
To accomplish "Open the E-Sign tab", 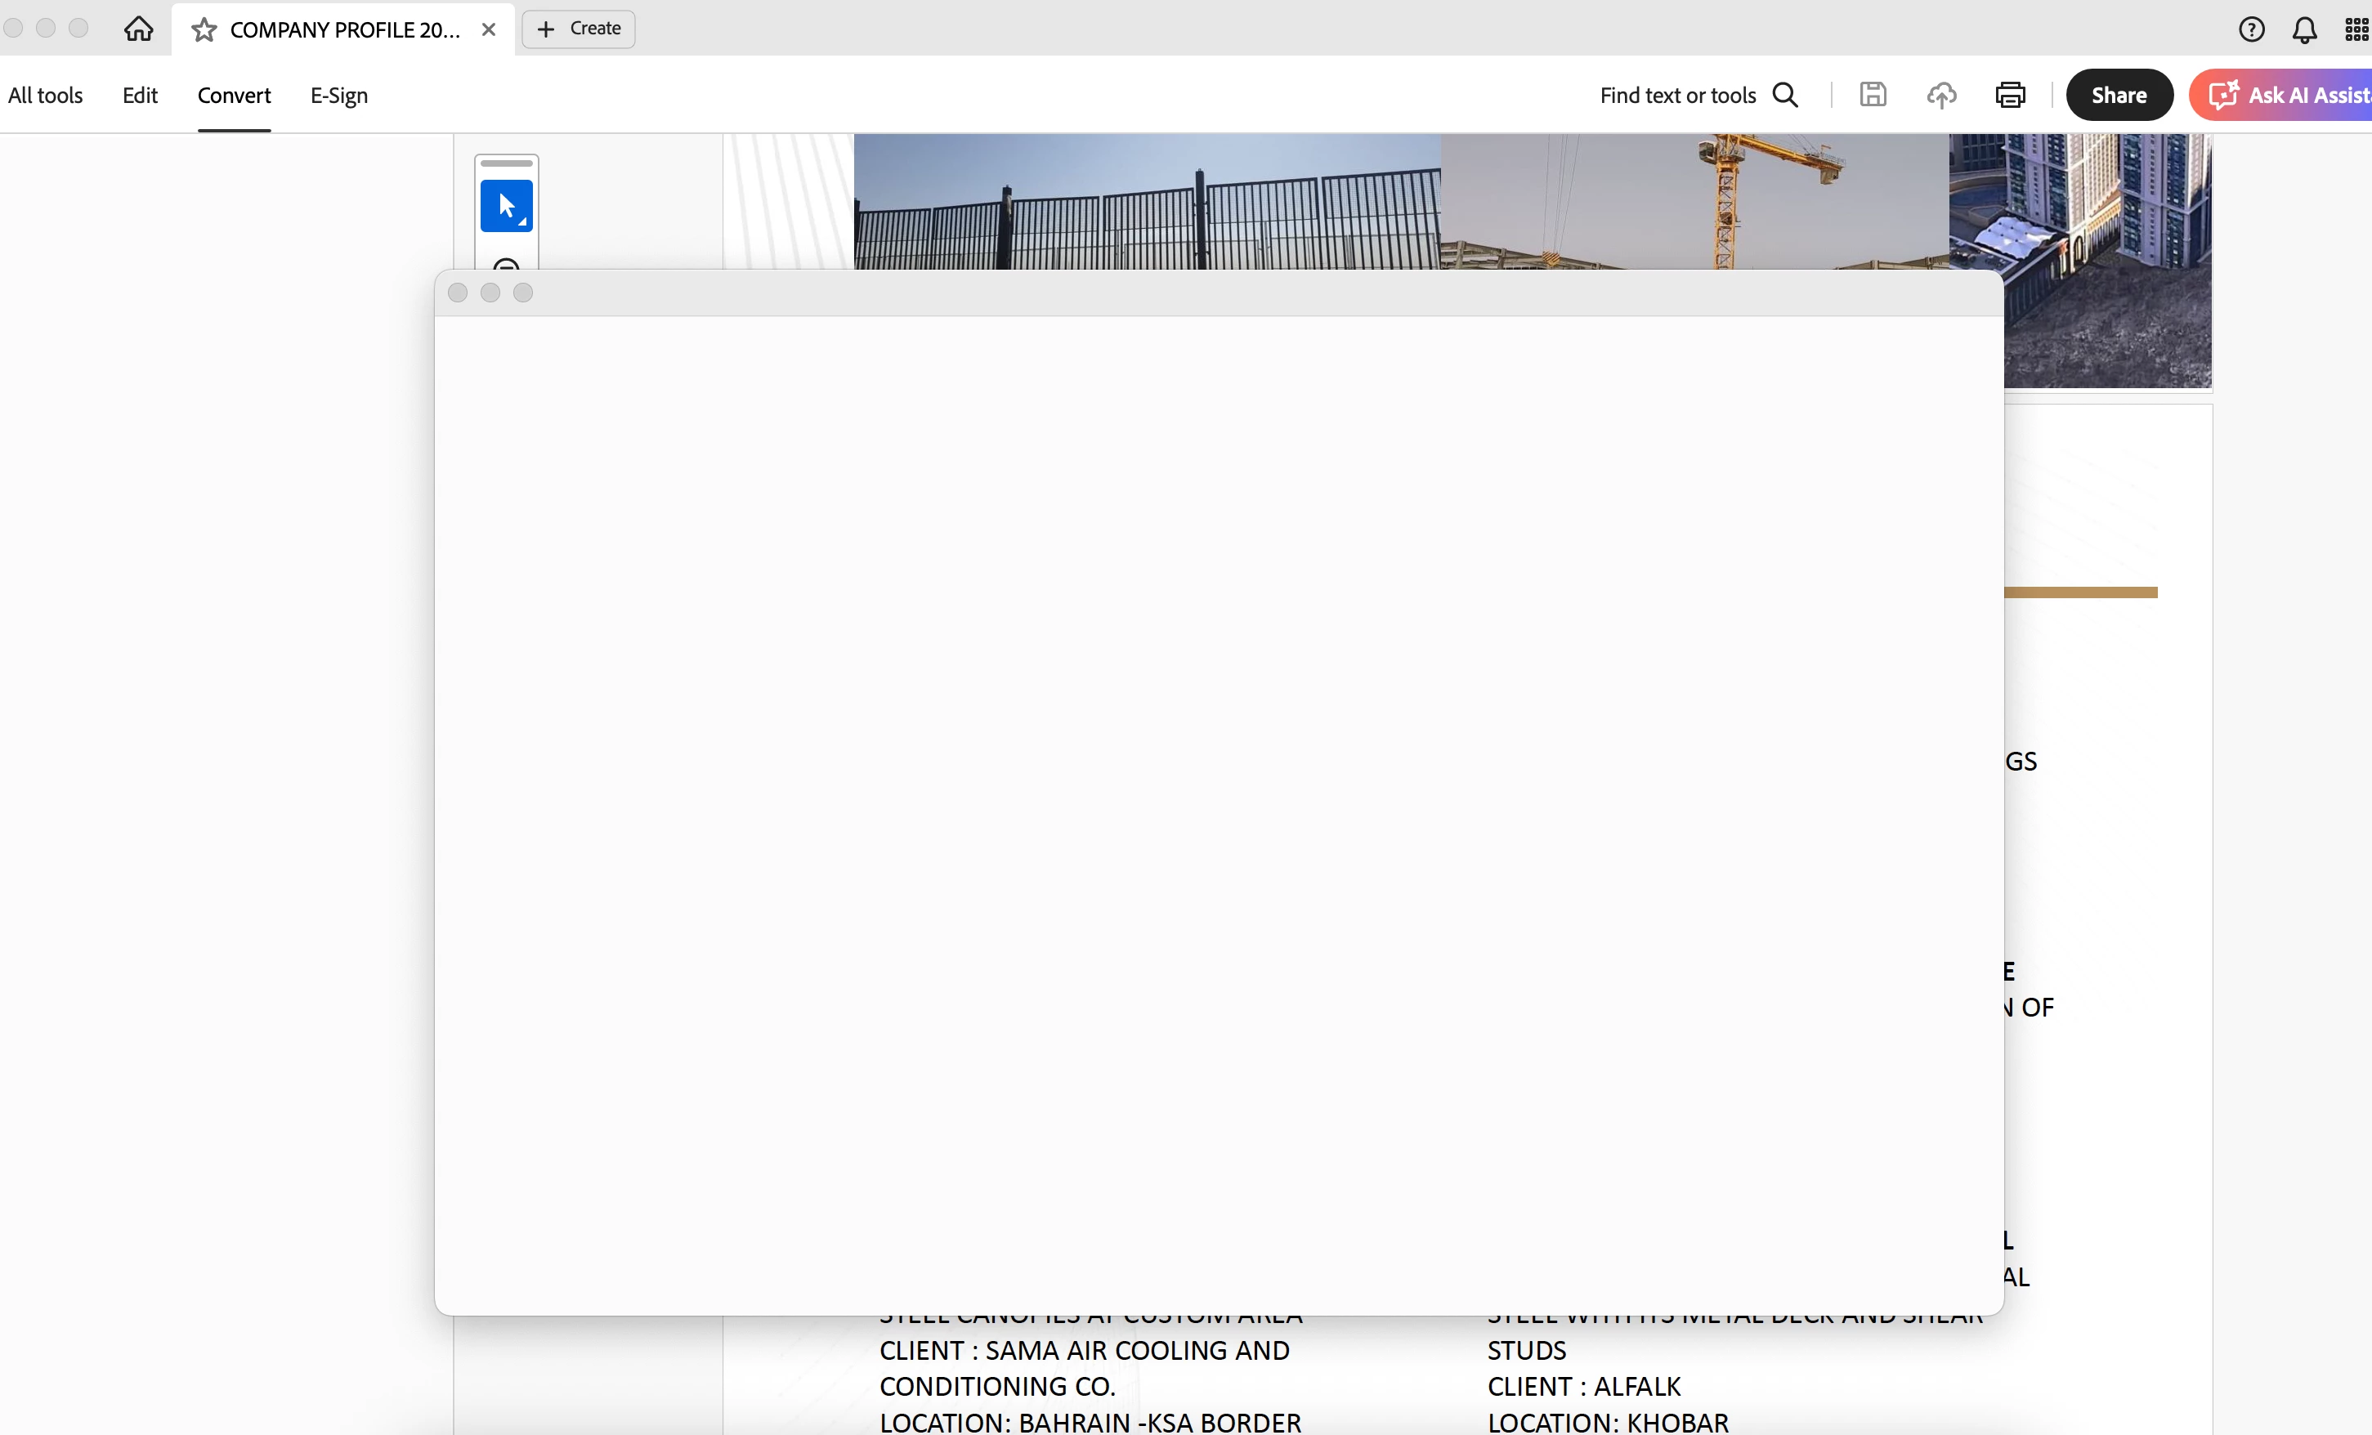I will point(339,96).
